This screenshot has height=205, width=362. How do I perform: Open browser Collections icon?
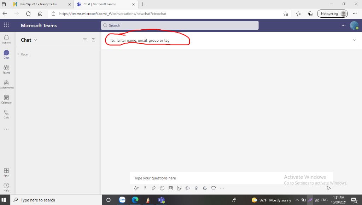point(310,14)
